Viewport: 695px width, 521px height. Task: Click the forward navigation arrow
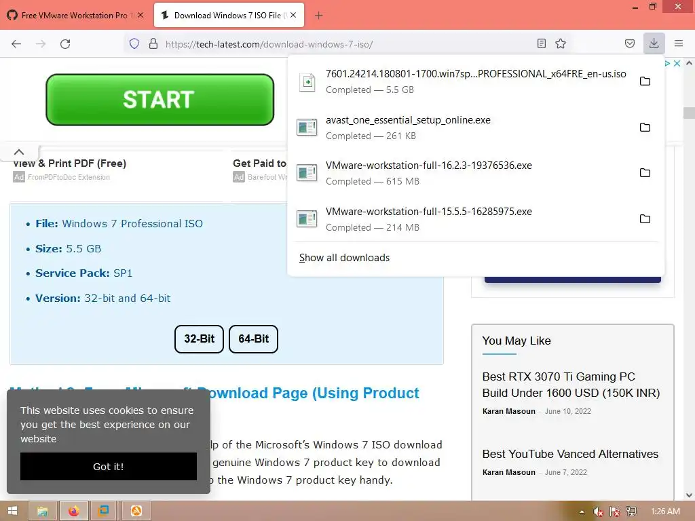(41, 43)
